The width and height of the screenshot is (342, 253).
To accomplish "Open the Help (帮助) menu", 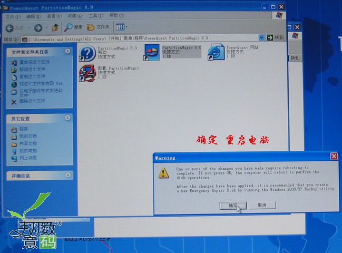I will 117,15.
